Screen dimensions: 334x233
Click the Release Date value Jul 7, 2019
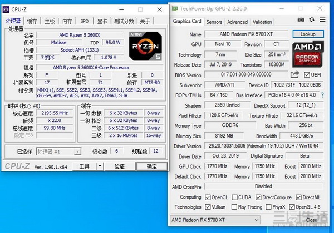click(220, 64)
